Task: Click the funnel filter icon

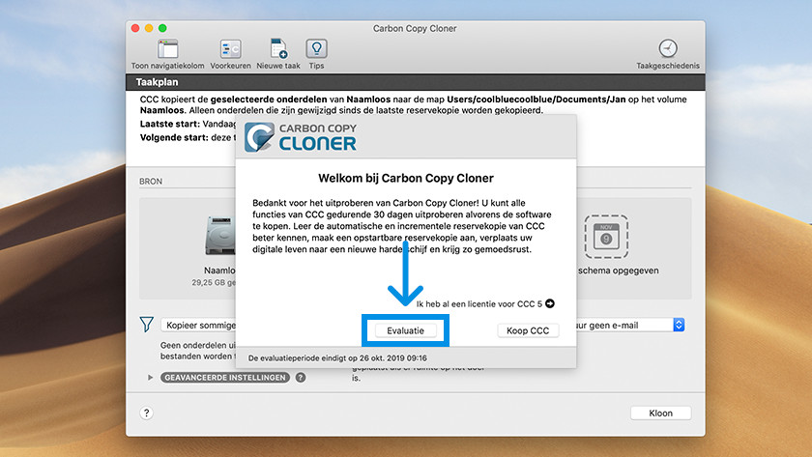Action: (147, 325)
